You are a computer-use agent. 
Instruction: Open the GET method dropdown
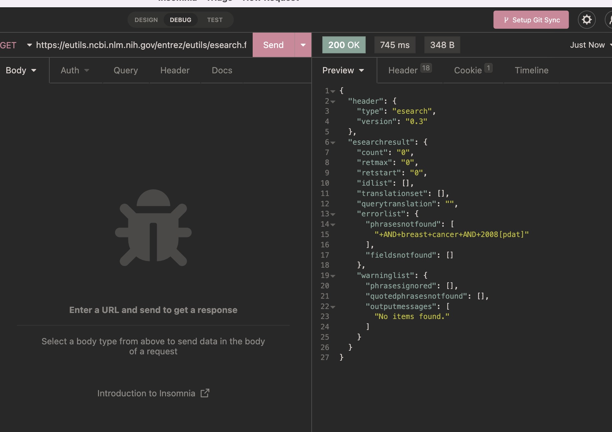(16, 45)
